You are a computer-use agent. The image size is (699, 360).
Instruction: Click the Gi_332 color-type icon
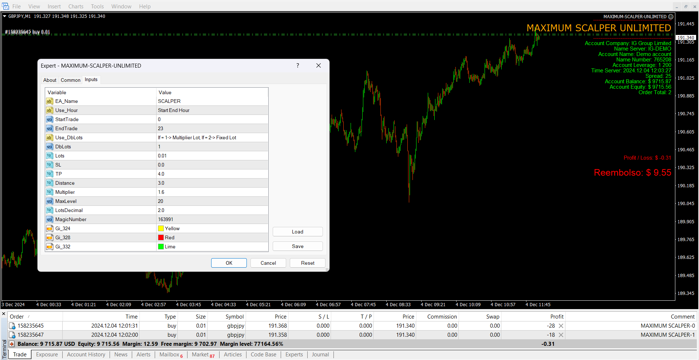pyautogui.click(x=50, y=247)
